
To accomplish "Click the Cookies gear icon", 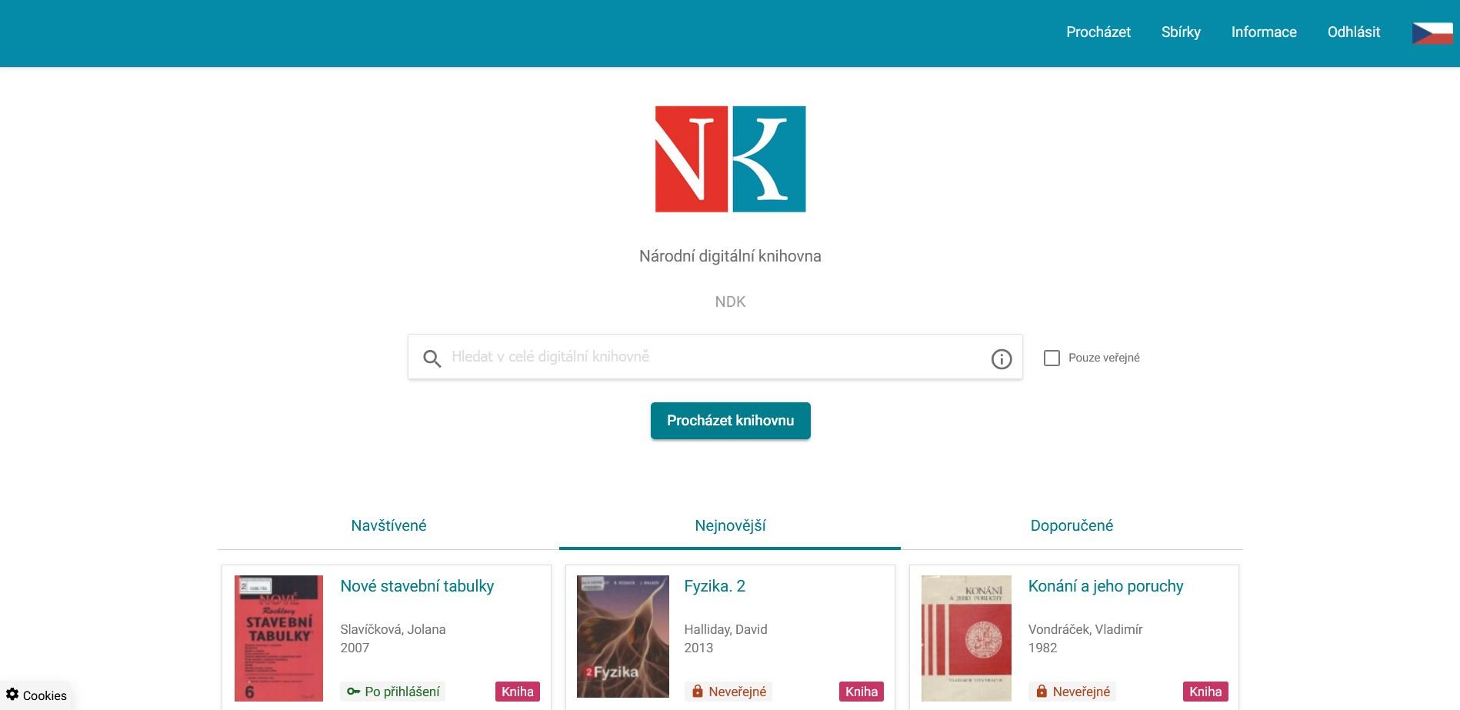I will [x=12, y=694].
